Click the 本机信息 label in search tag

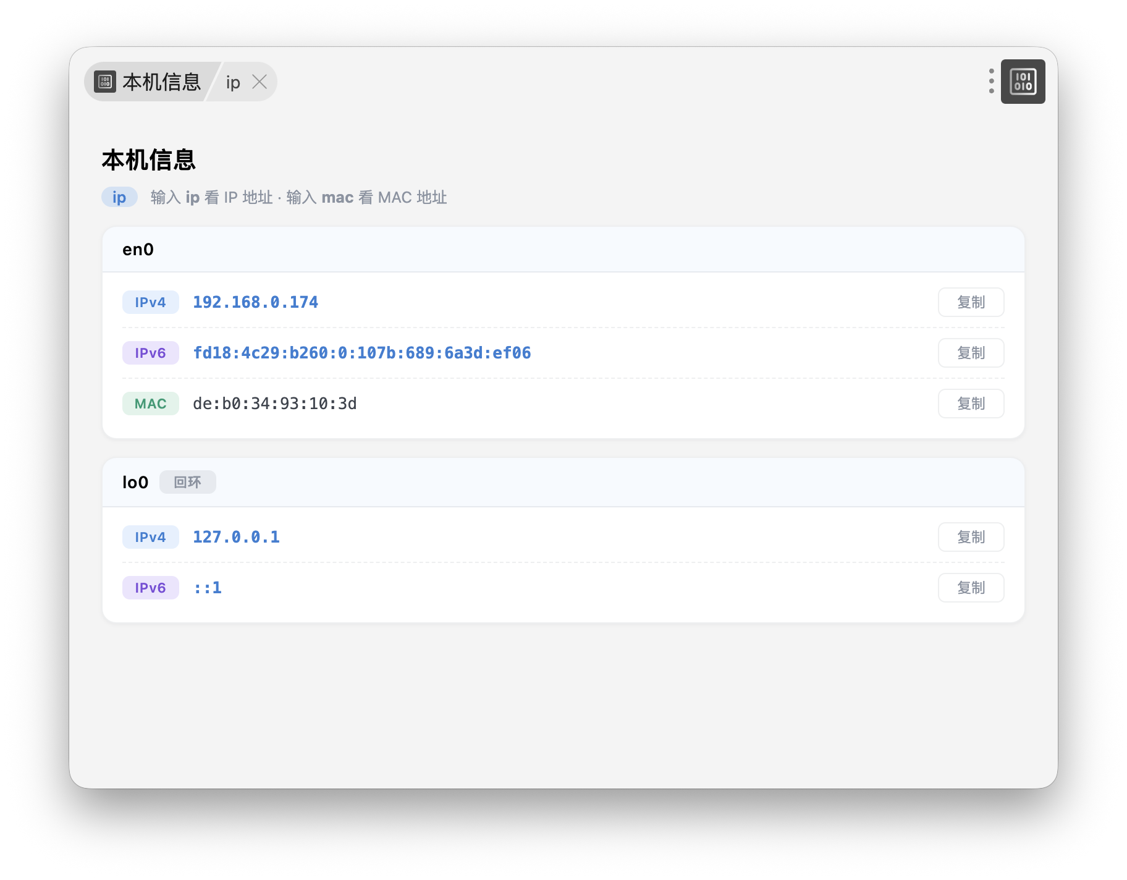point(161,82)
